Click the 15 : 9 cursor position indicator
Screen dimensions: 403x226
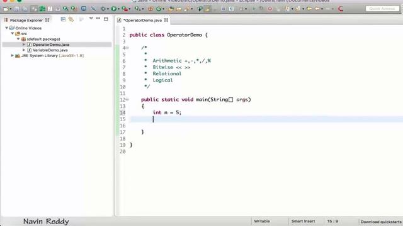tap(332, 221)
